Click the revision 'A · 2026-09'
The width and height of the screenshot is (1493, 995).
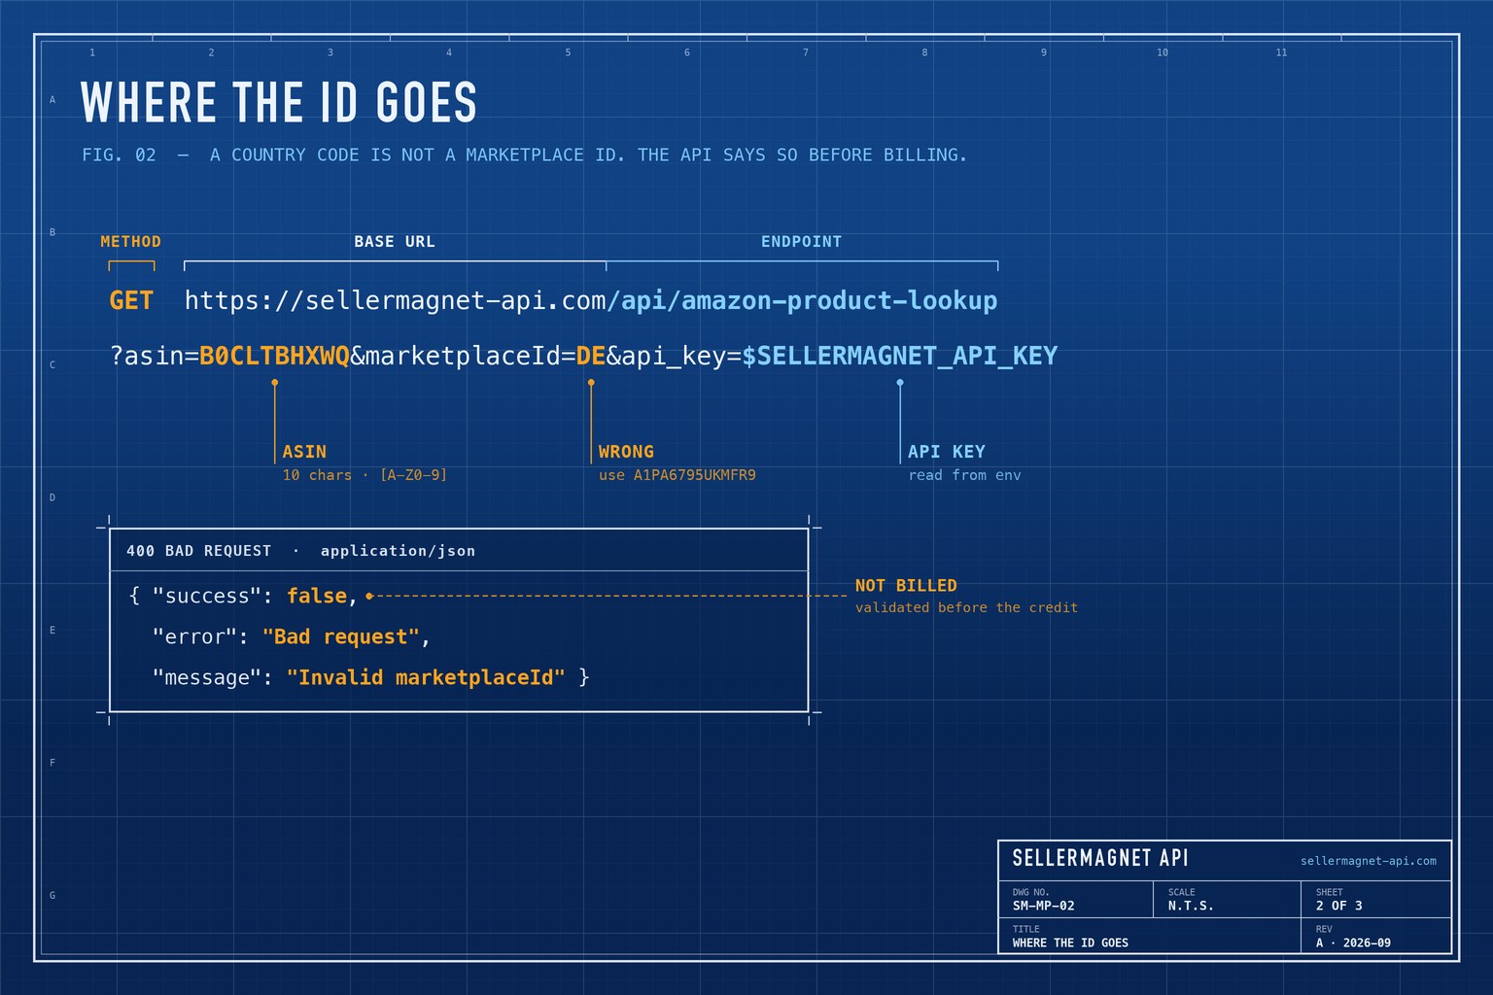point(1353,943)
